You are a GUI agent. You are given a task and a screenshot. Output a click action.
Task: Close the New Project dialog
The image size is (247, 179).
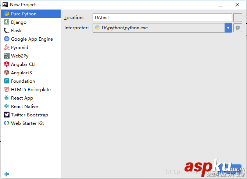237,5
